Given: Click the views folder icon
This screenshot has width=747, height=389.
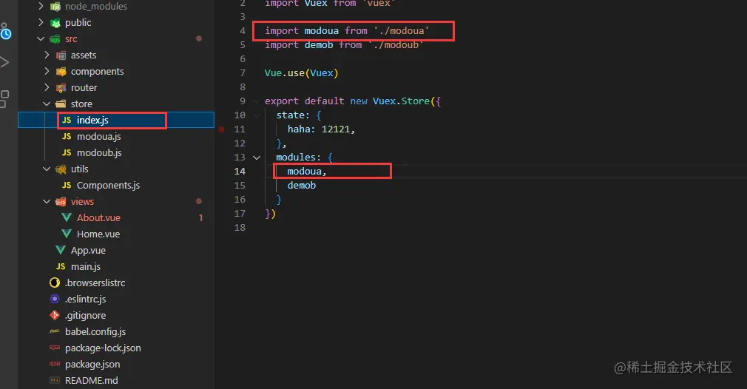Looking at the screenshot, I should click(61, 201).
